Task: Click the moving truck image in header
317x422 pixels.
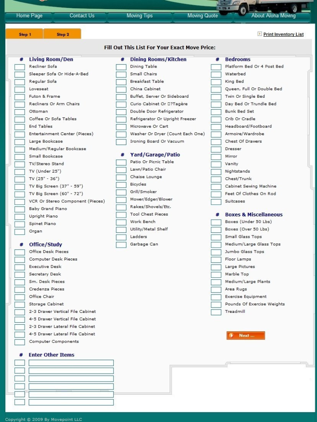Action: point(263,6)
